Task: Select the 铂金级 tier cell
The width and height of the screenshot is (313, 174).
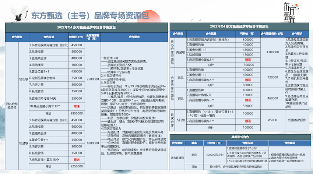Action: (x=24, y=143)
